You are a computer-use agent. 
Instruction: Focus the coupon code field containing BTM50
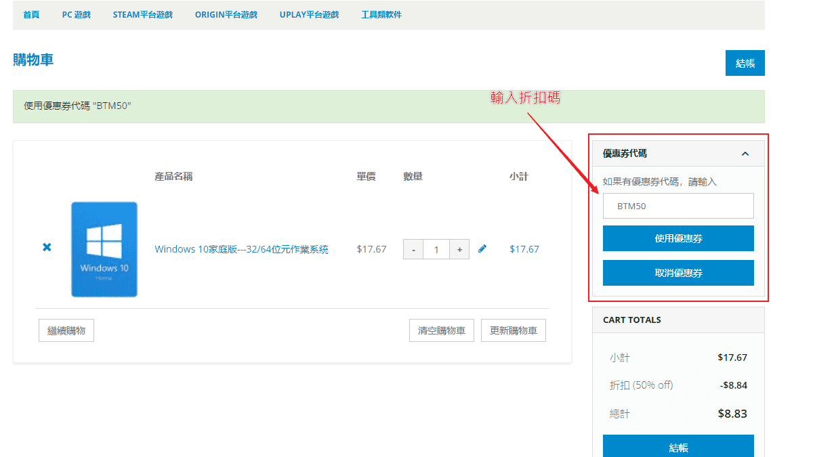tap(678, 206)
